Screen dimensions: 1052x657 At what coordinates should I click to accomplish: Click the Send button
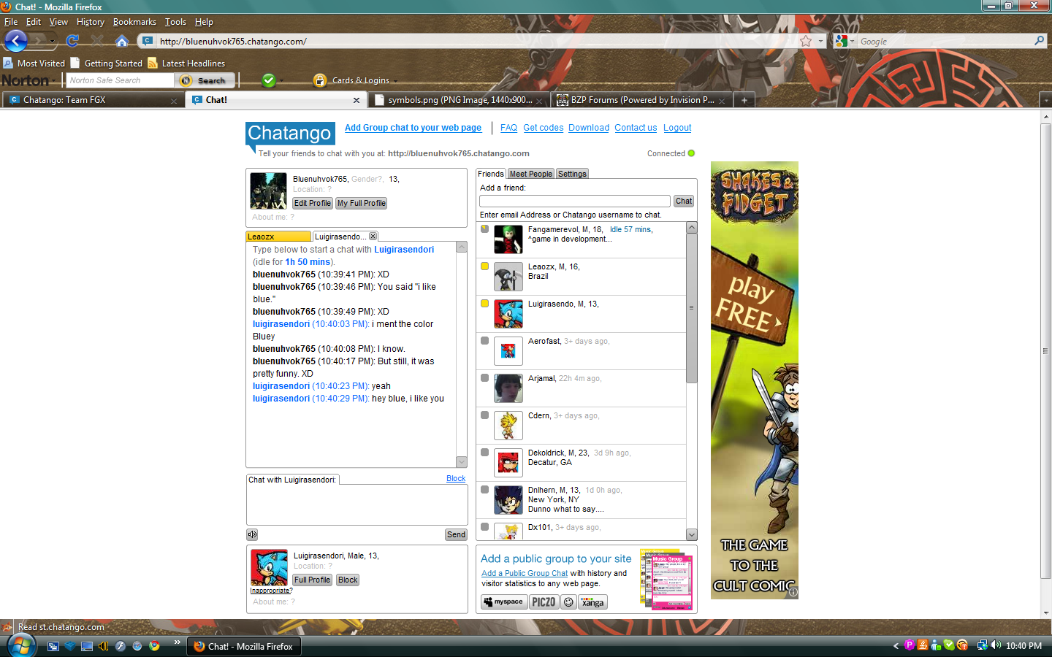457,534
